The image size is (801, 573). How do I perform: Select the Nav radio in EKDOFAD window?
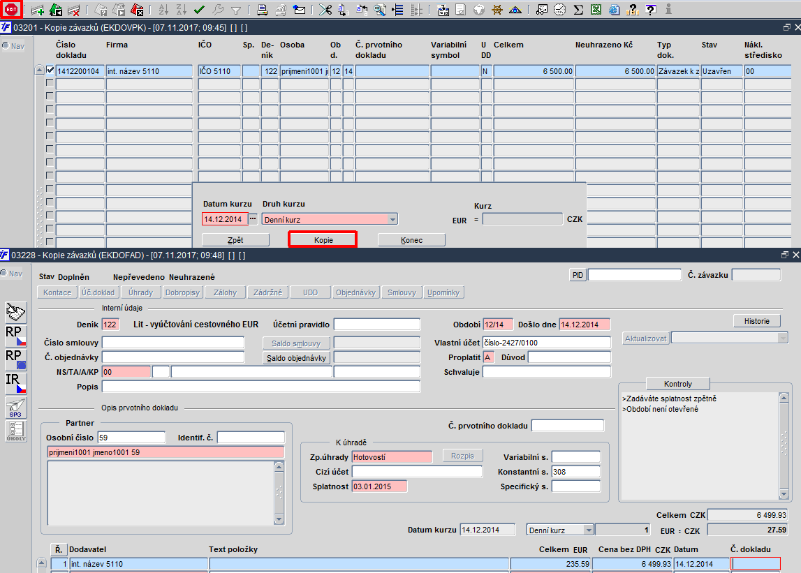click(4, 273)
